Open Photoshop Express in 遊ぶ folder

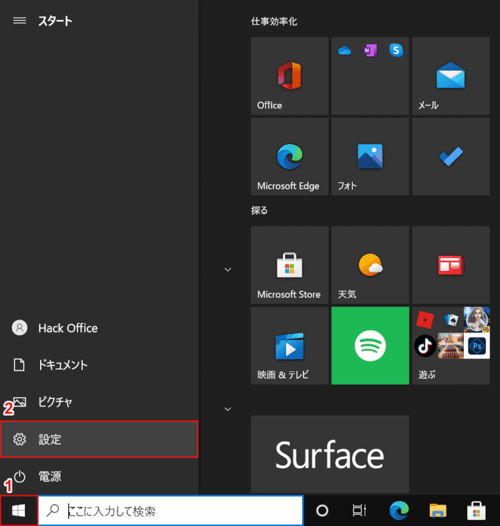476,346
